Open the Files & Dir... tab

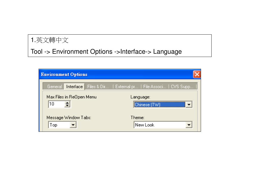[98, 87]
